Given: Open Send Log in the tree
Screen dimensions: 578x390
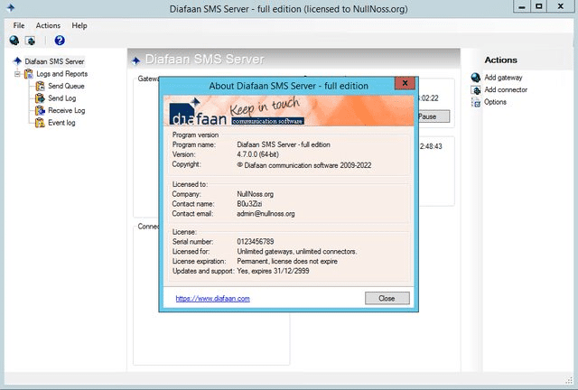Looking at the screenshot, I should tap(62, 98).
